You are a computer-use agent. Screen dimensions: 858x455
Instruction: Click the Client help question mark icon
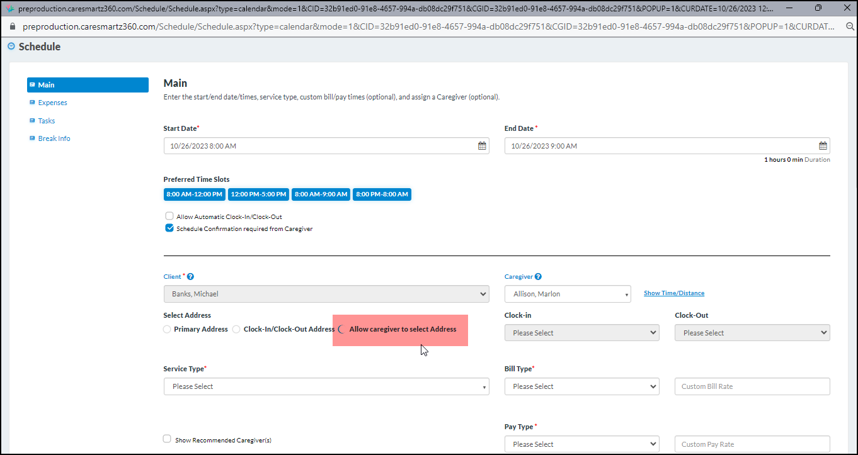click(189, 276)
